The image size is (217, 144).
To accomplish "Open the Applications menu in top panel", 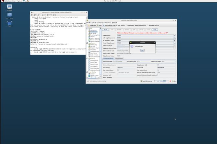I will [x=8, y=1].
